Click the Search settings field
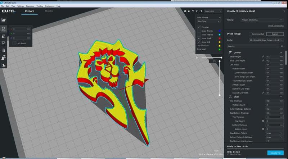Image resolution: width=288 pixels, height=159 pixels. point(253,46)
